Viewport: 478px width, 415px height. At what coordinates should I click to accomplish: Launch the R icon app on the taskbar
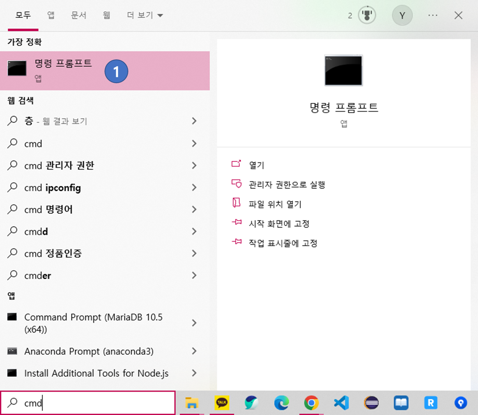click(x=431, y=403)
